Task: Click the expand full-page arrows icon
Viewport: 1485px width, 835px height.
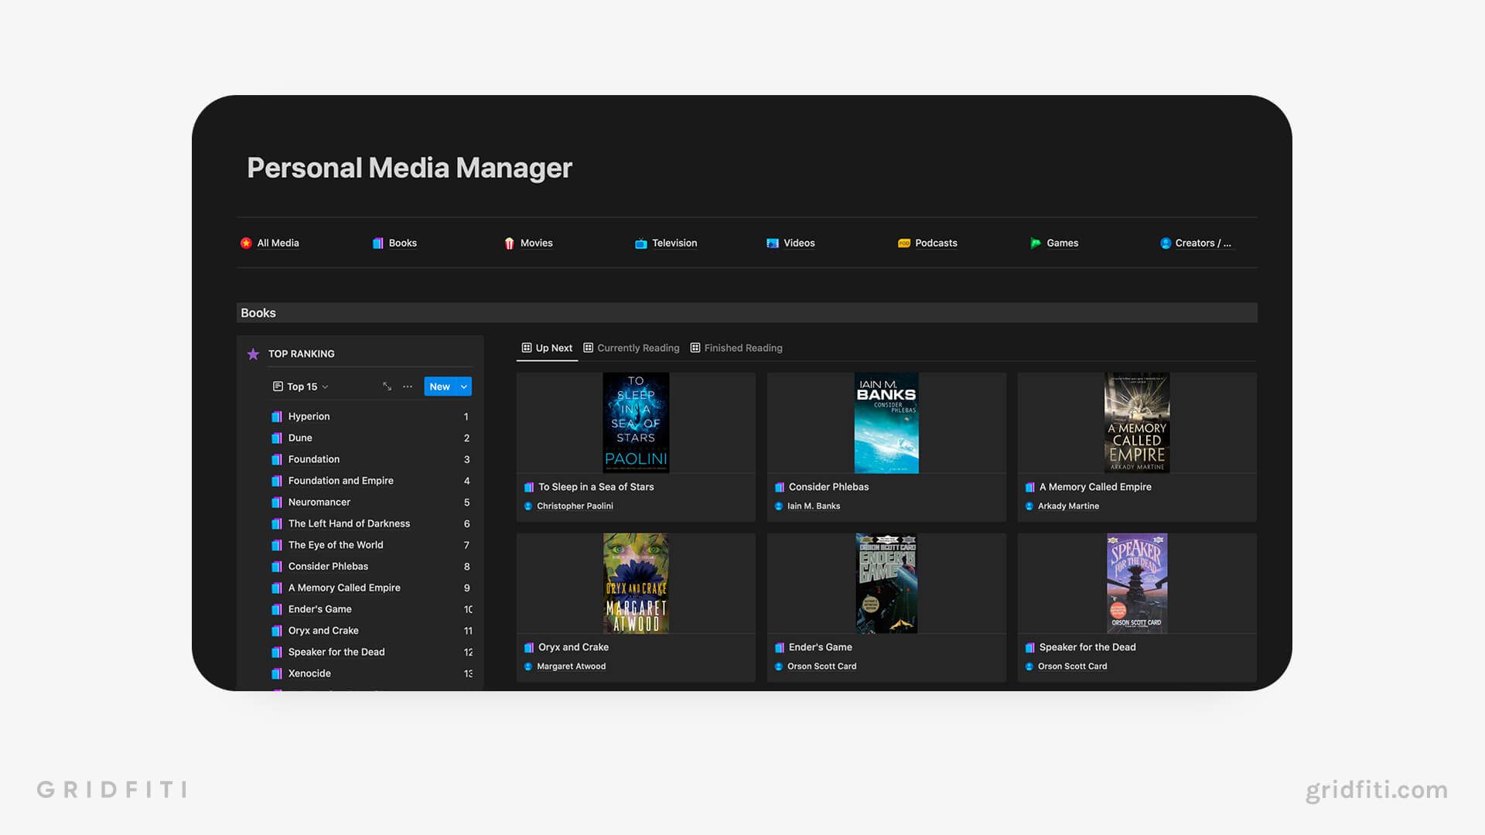Action: coord(387,386)
